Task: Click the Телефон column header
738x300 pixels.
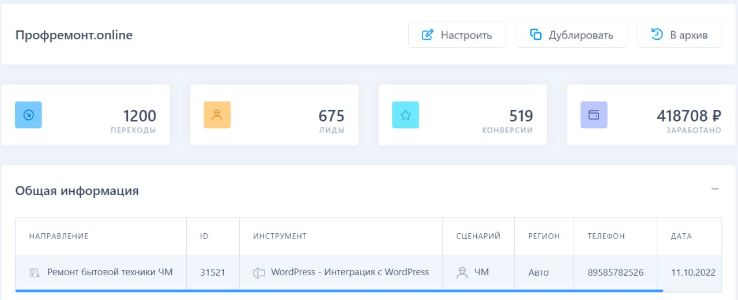Action: point(606,236)
